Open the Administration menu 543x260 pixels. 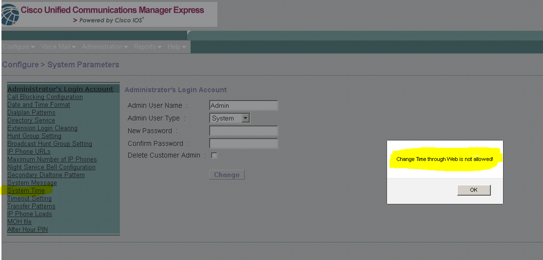[x=105, y=46]
